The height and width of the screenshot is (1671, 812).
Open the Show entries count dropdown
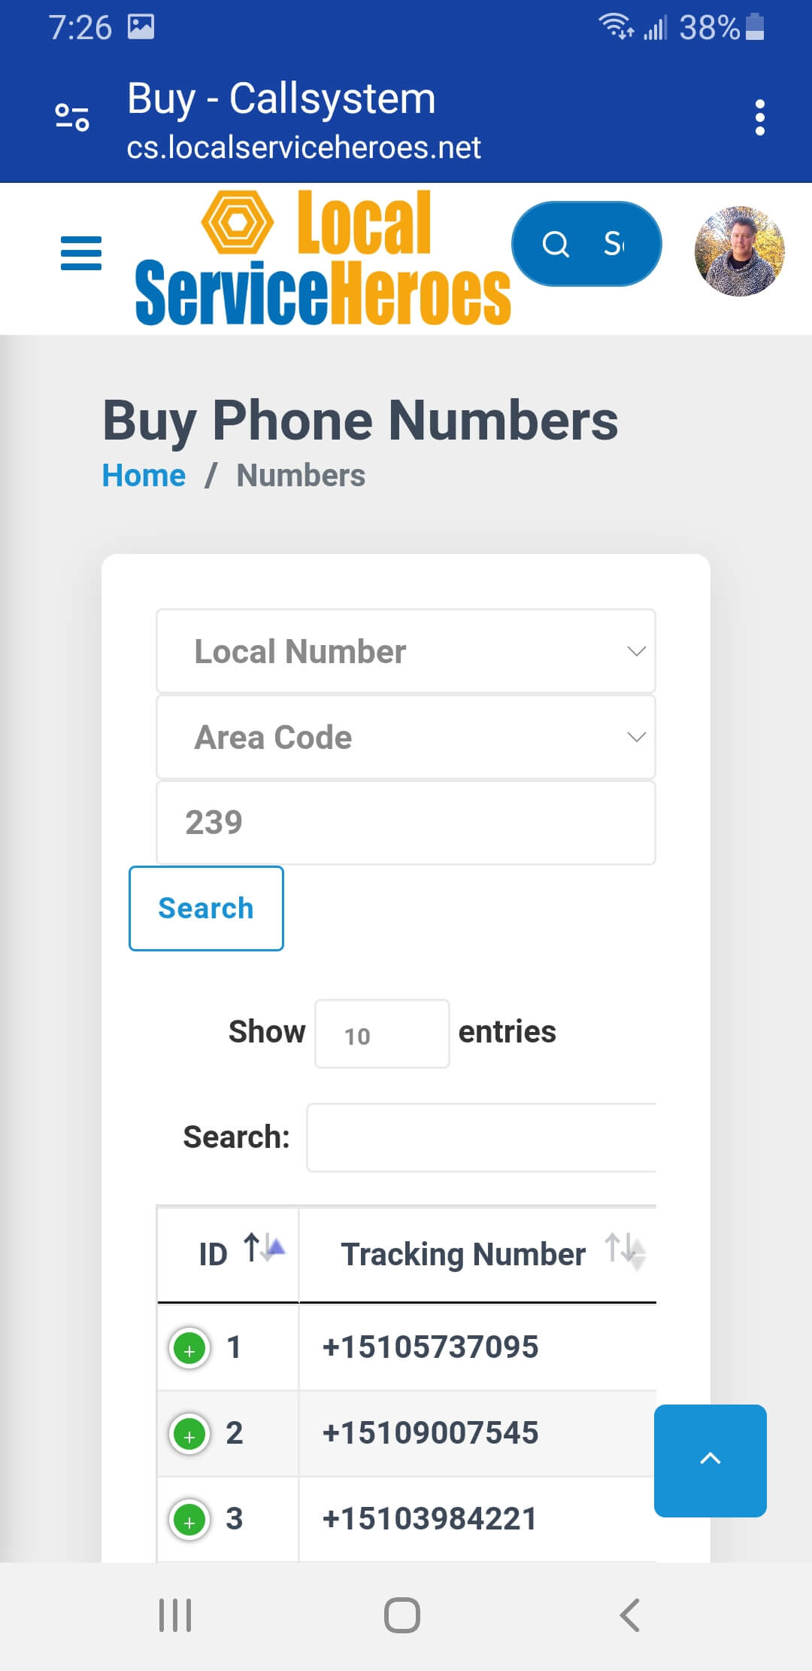(x=382, y=1033)
